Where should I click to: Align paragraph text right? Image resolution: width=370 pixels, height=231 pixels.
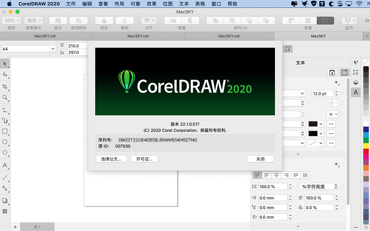click(286, 175)
